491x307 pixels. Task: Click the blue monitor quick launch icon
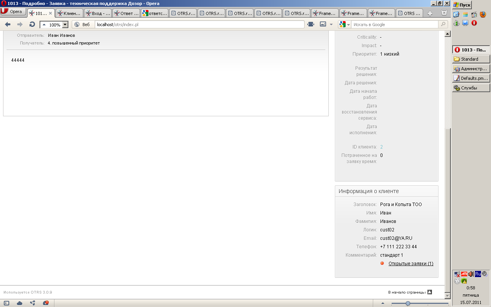coord(465,23)
